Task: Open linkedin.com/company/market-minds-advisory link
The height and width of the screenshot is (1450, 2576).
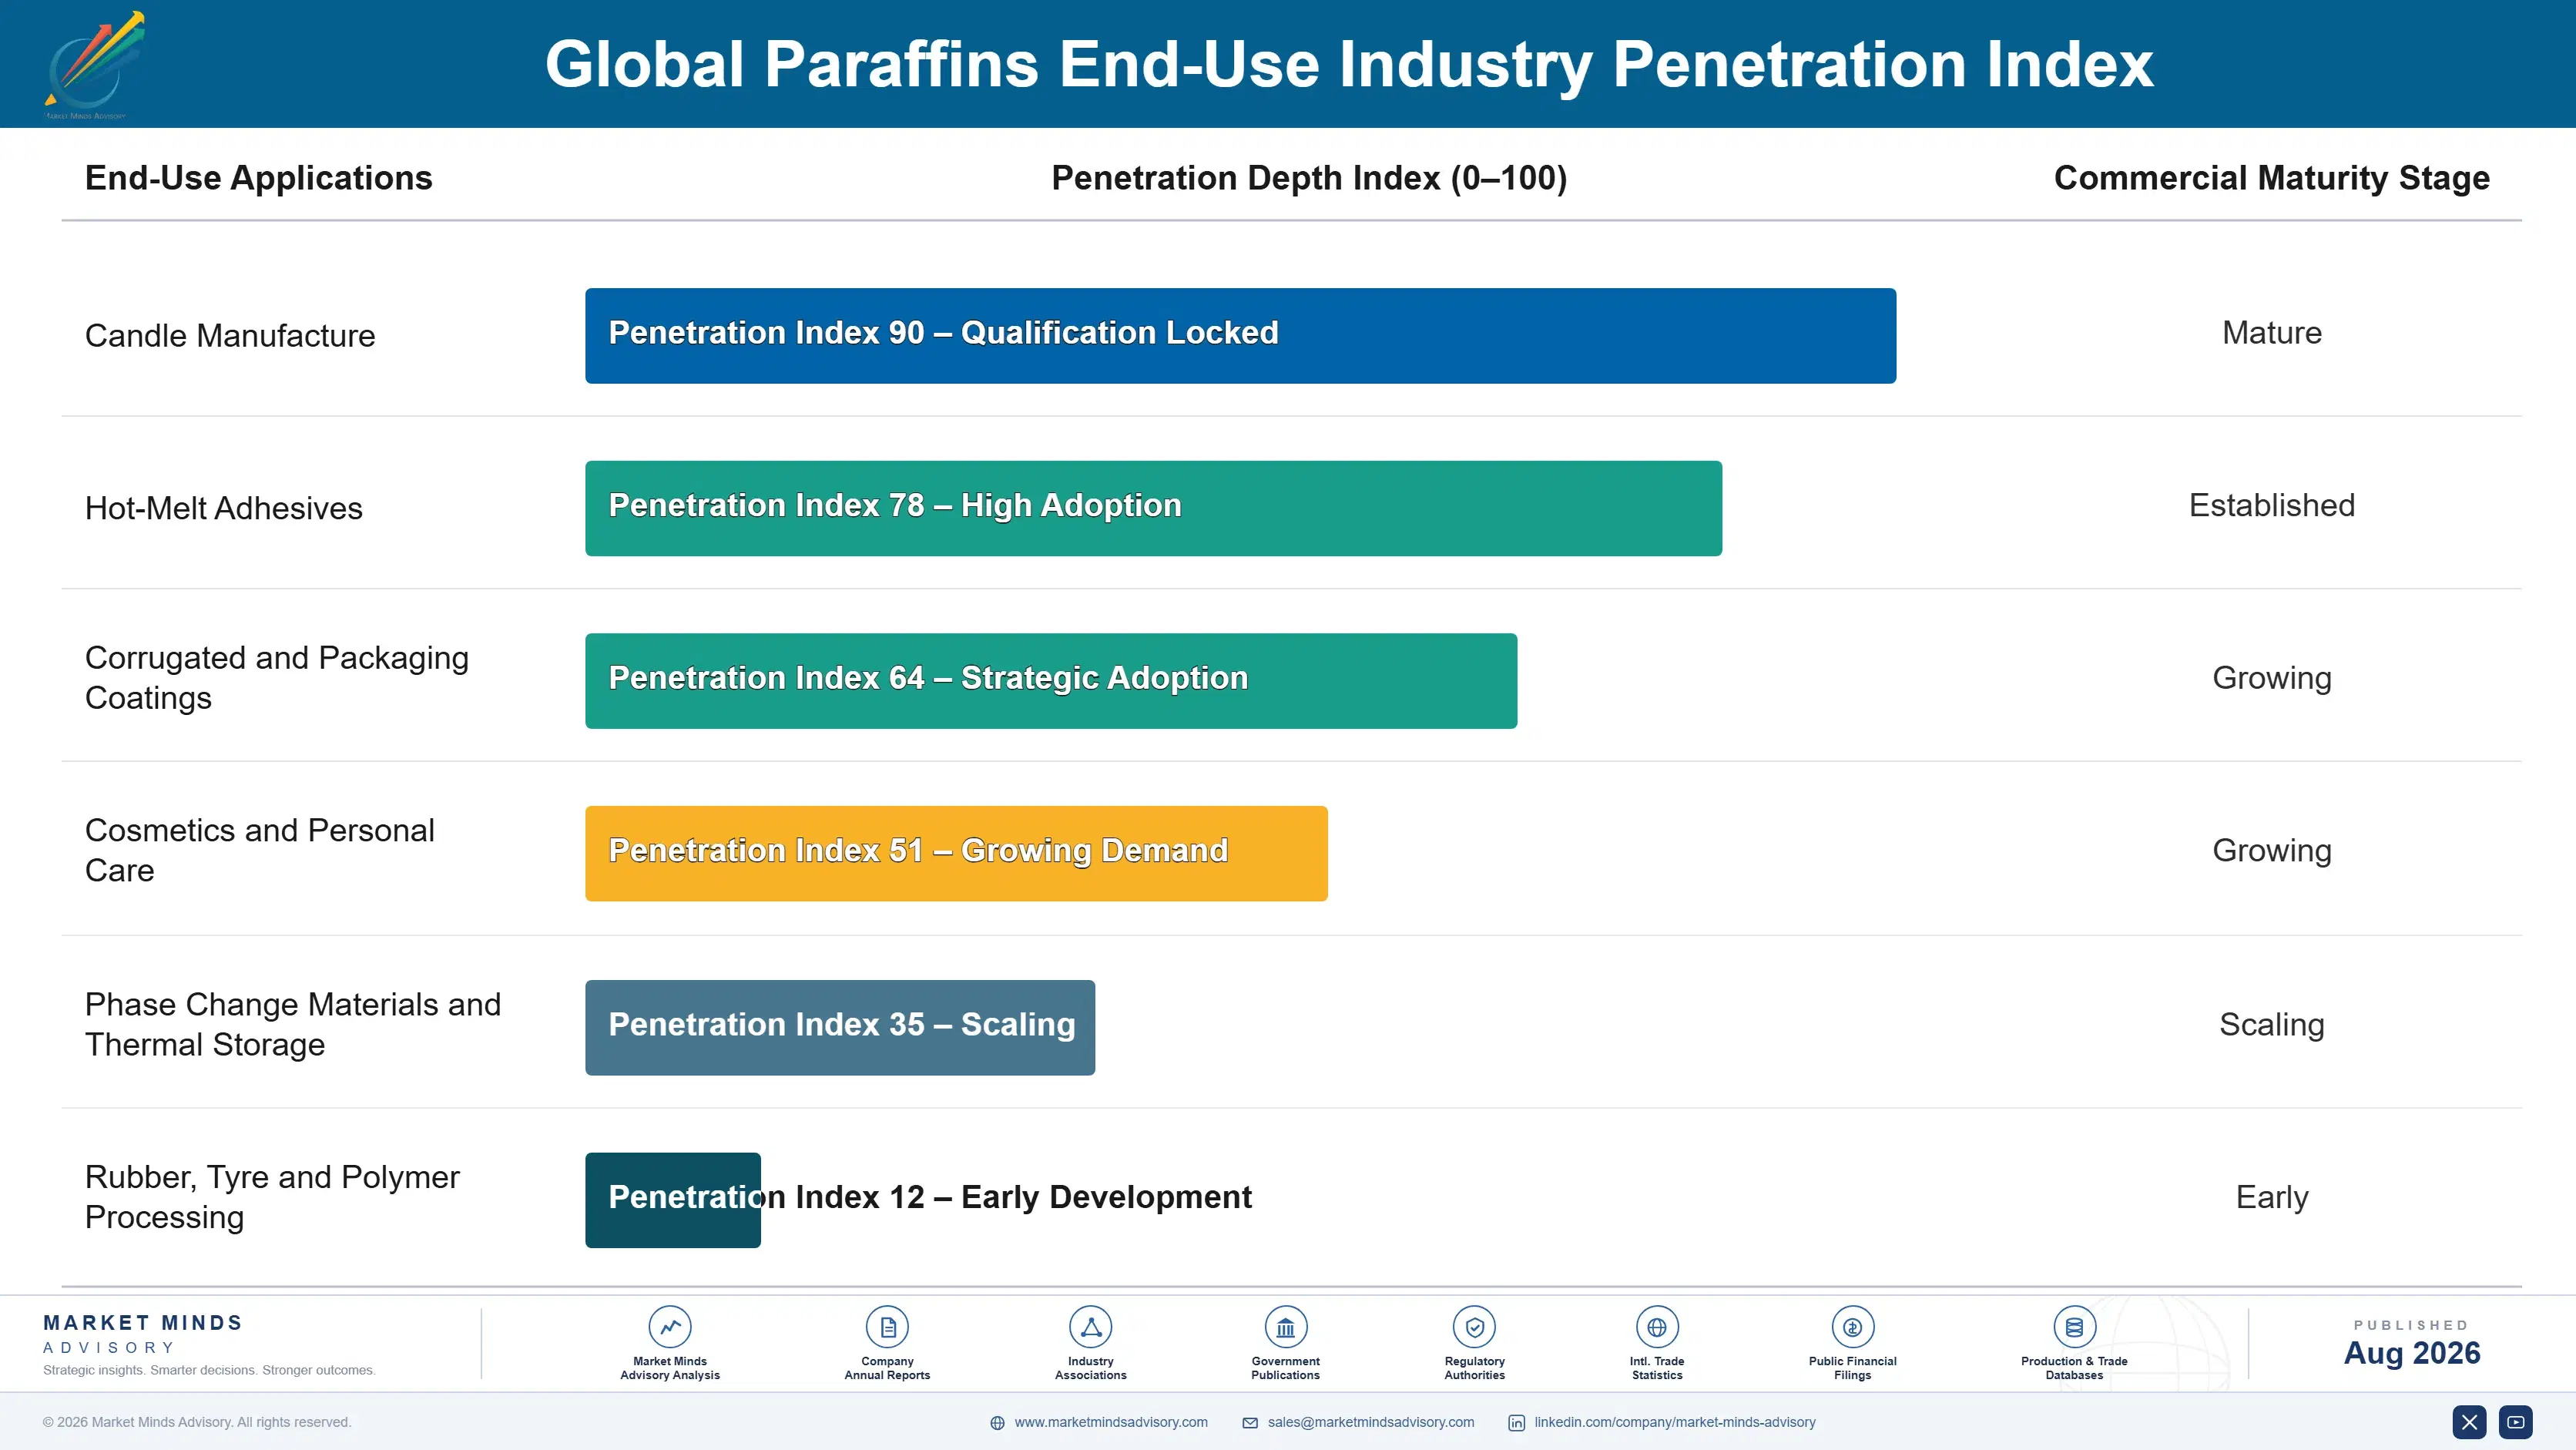Action: (x=1675, y=1422)
